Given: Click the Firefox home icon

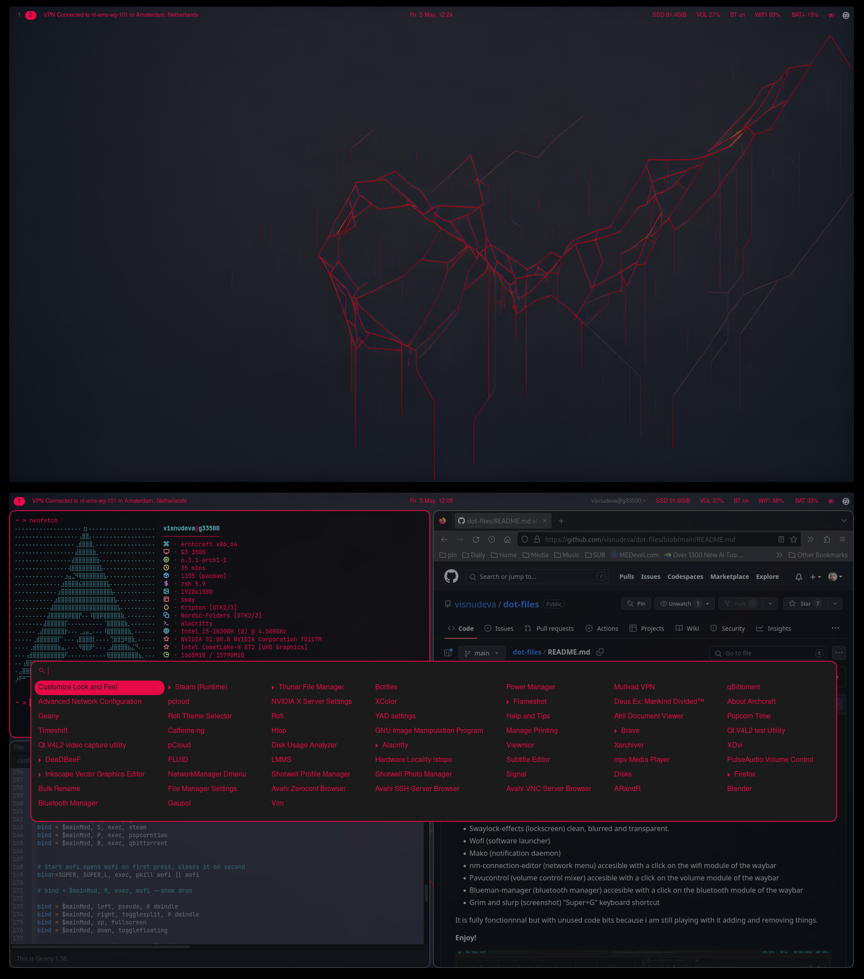Looking at the screenshot, I should 507,539.
